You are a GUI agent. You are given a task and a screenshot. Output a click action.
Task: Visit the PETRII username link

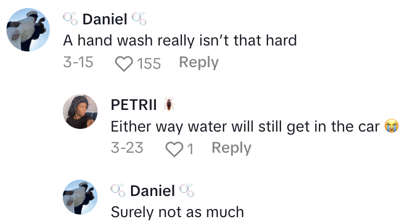pos(134,105)
